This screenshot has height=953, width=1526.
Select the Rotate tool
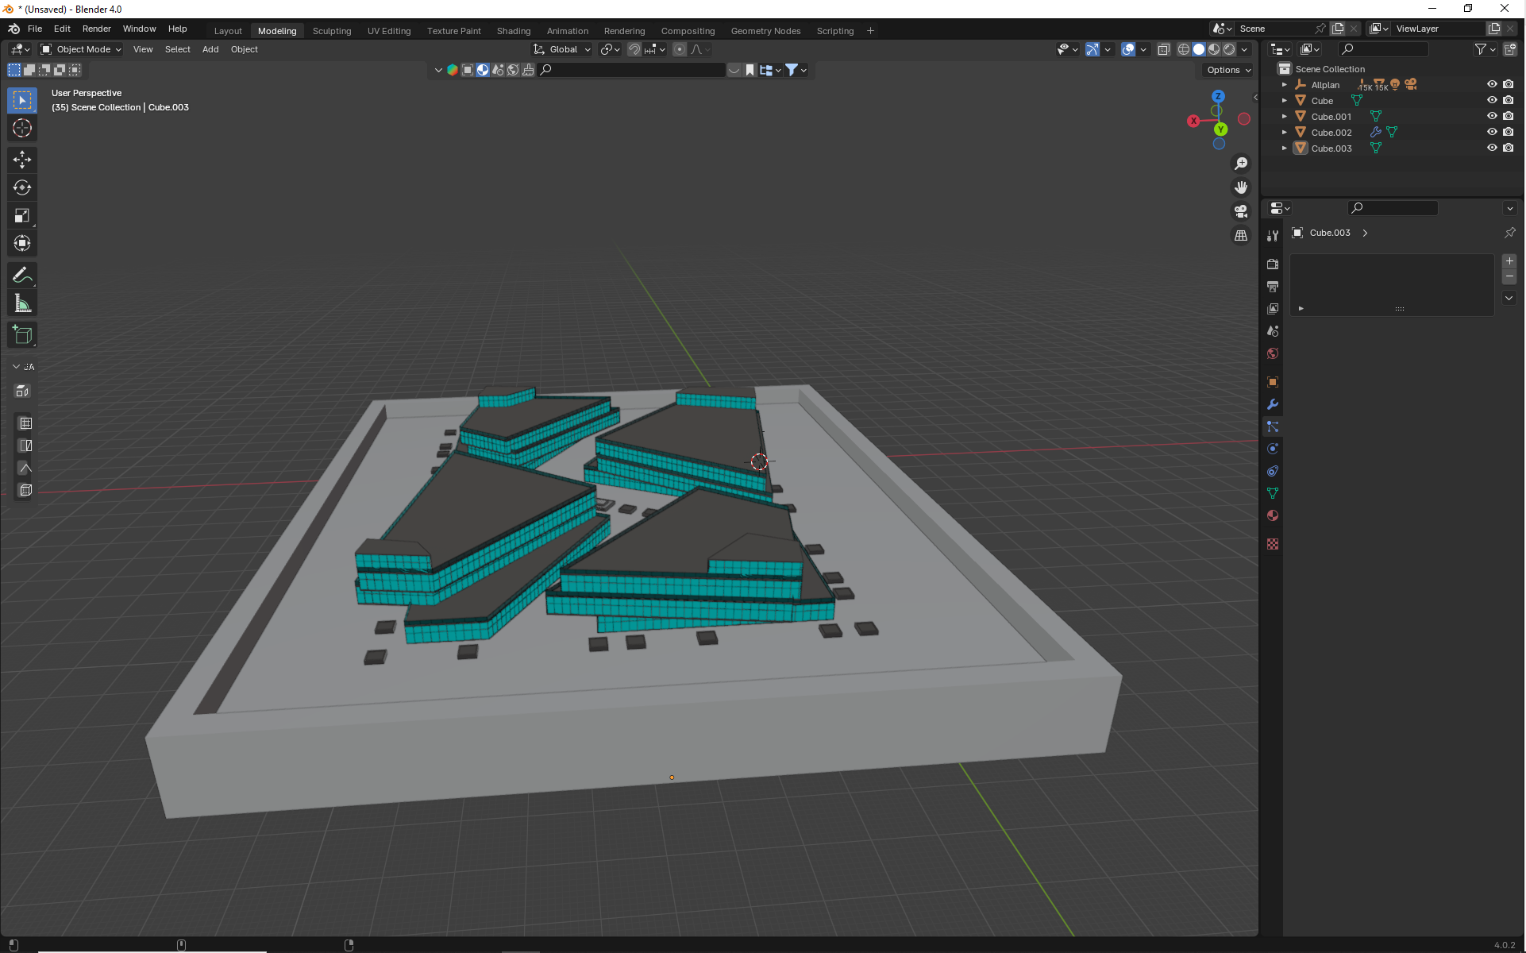point(22,188)
